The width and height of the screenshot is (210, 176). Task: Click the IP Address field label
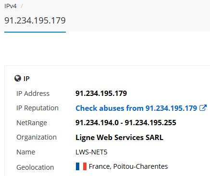click(33, 94)
